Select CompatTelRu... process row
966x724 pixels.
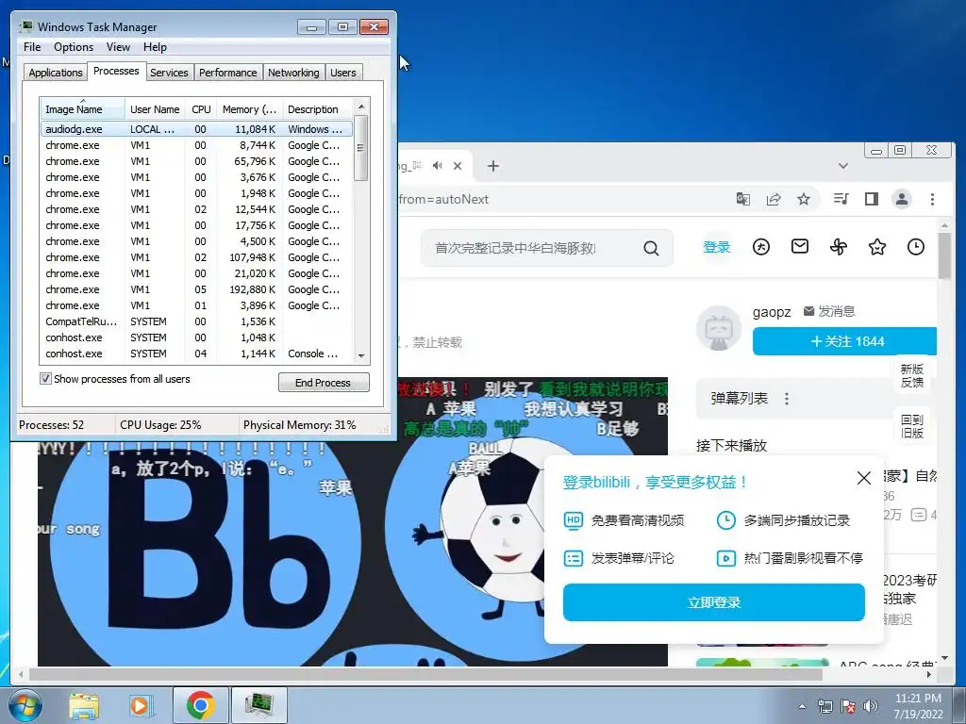(x=196, y=321)
